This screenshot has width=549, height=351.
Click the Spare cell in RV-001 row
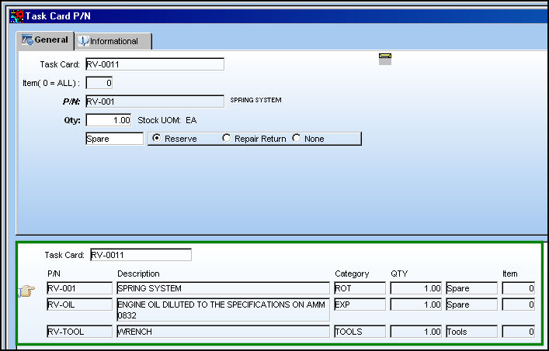coord(471,288)
